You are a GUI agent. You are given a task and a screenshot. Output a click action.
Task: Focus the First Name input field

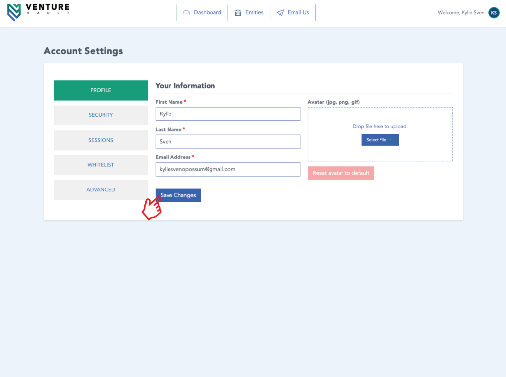[228, 114]
